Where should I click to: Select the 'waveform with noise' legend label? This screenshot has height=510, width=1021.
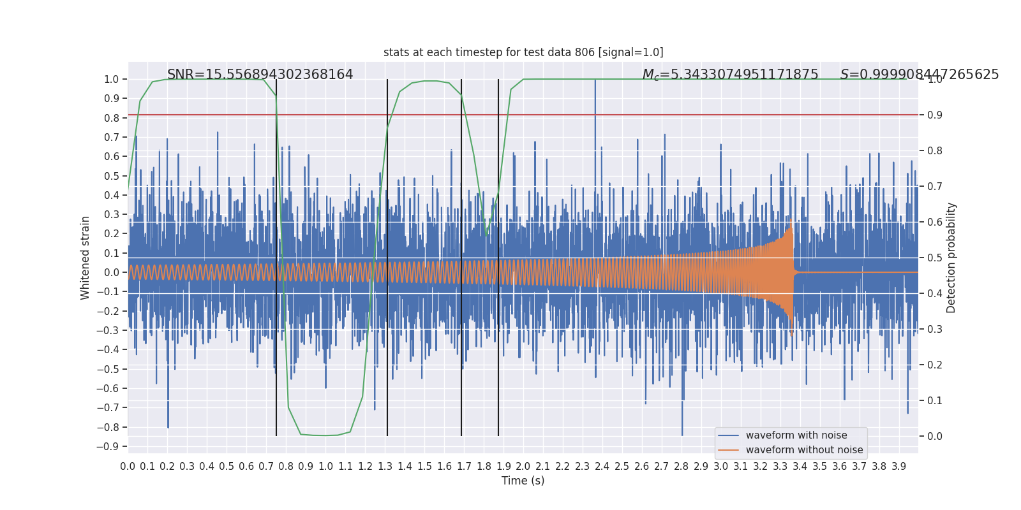pos(796,435)
